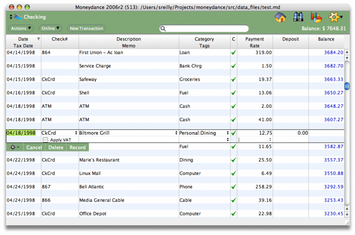The width and height of the screenshot is (355, 235).
Task: Click the New Transaction button
Action: tap(86, 28)
